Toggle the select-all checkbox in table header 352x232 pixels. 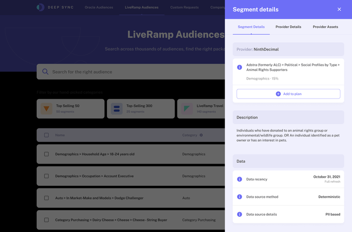point(46,135)
